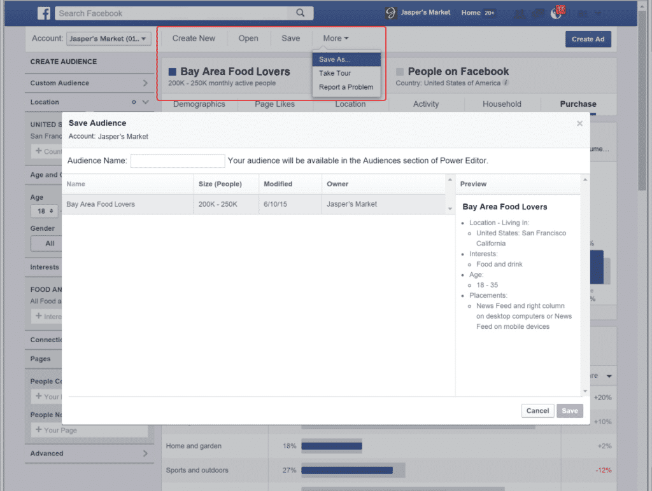The height and width of the screenshot is (491, 652).
Task: Click Jasper's Market owner cell
Action: (351, 204)
